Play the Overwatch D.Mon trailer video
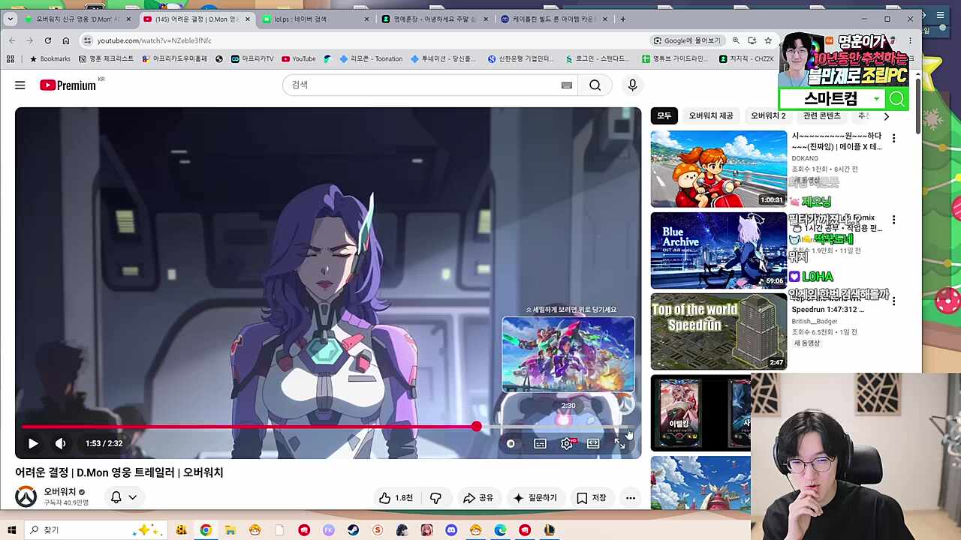This screenshot has height=540, width=961. pos(33,443)
